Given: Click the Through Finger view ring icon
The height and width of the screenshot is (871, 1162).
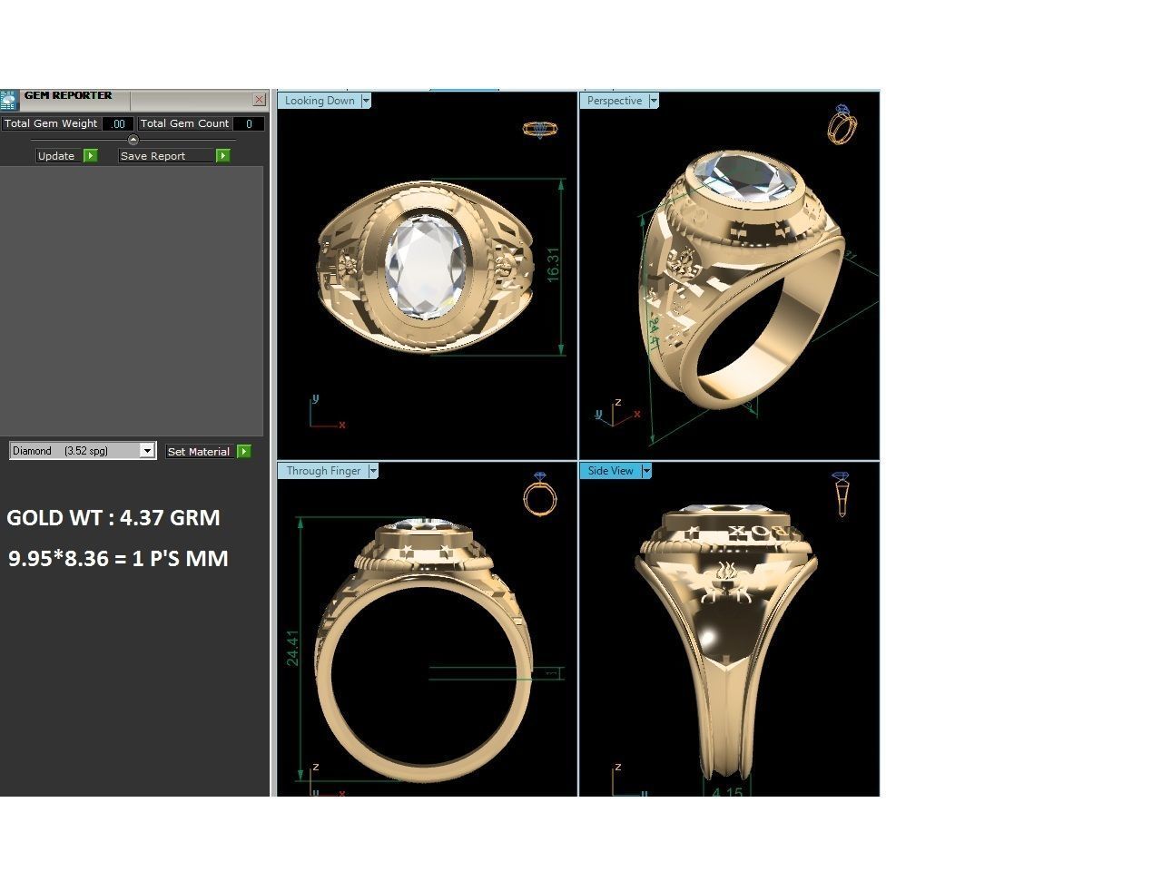Looking at the screenshot, I should (x=539, y=493).
